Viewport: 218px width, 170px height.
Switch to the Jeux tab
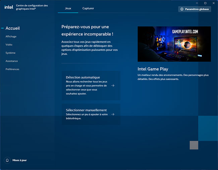[x=68, y=8]
